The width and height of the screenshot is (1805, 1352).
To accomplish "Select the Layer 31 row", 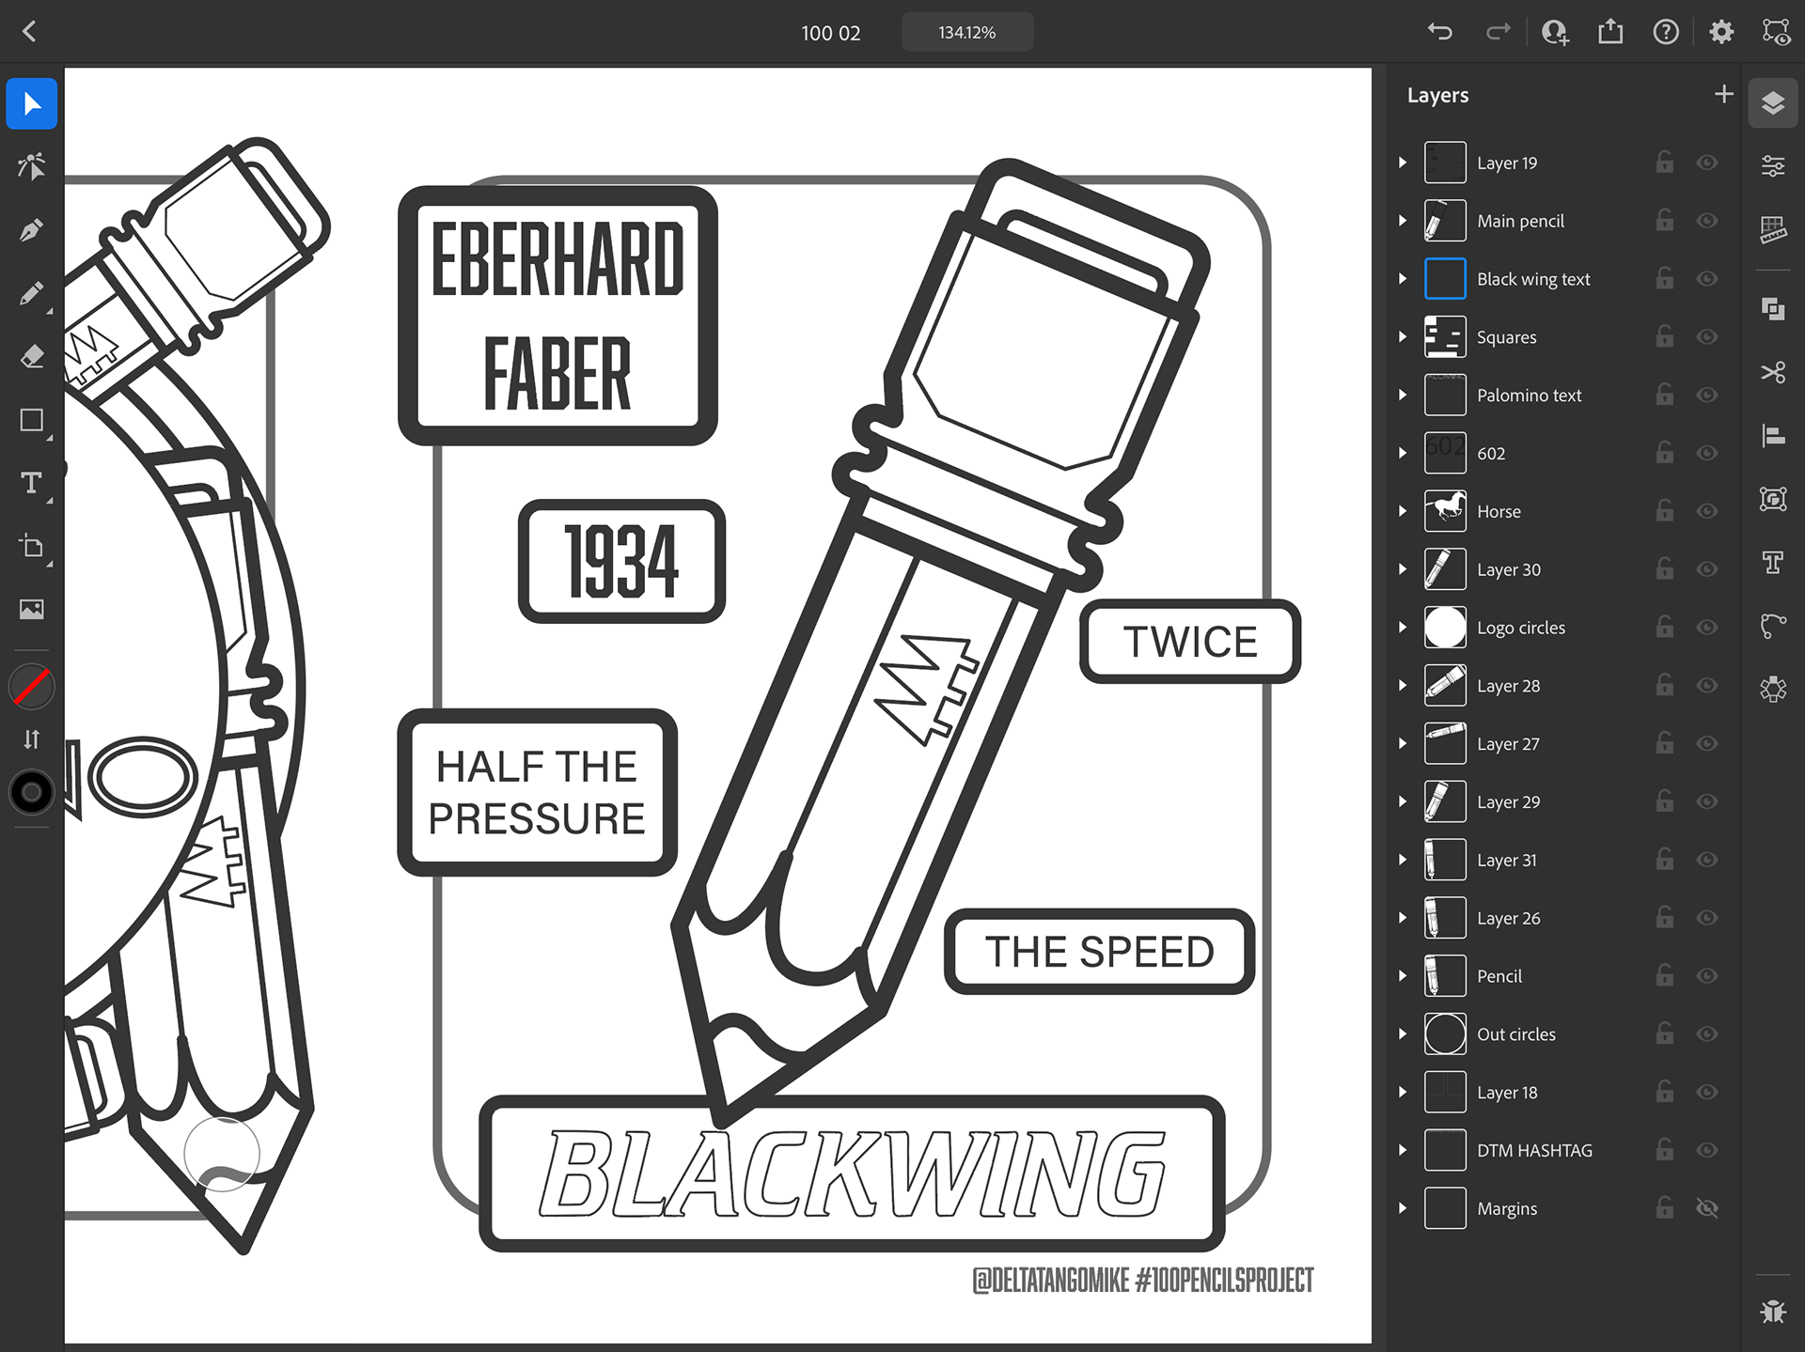I will click(x=1562, y=860).
